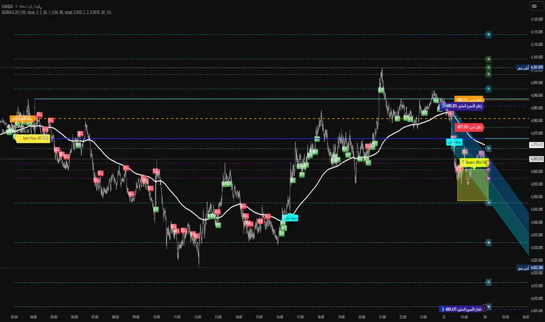Click the purple 4085.825 weekly close label
Viewport: 545px width, 322px height.
point(463,106)
